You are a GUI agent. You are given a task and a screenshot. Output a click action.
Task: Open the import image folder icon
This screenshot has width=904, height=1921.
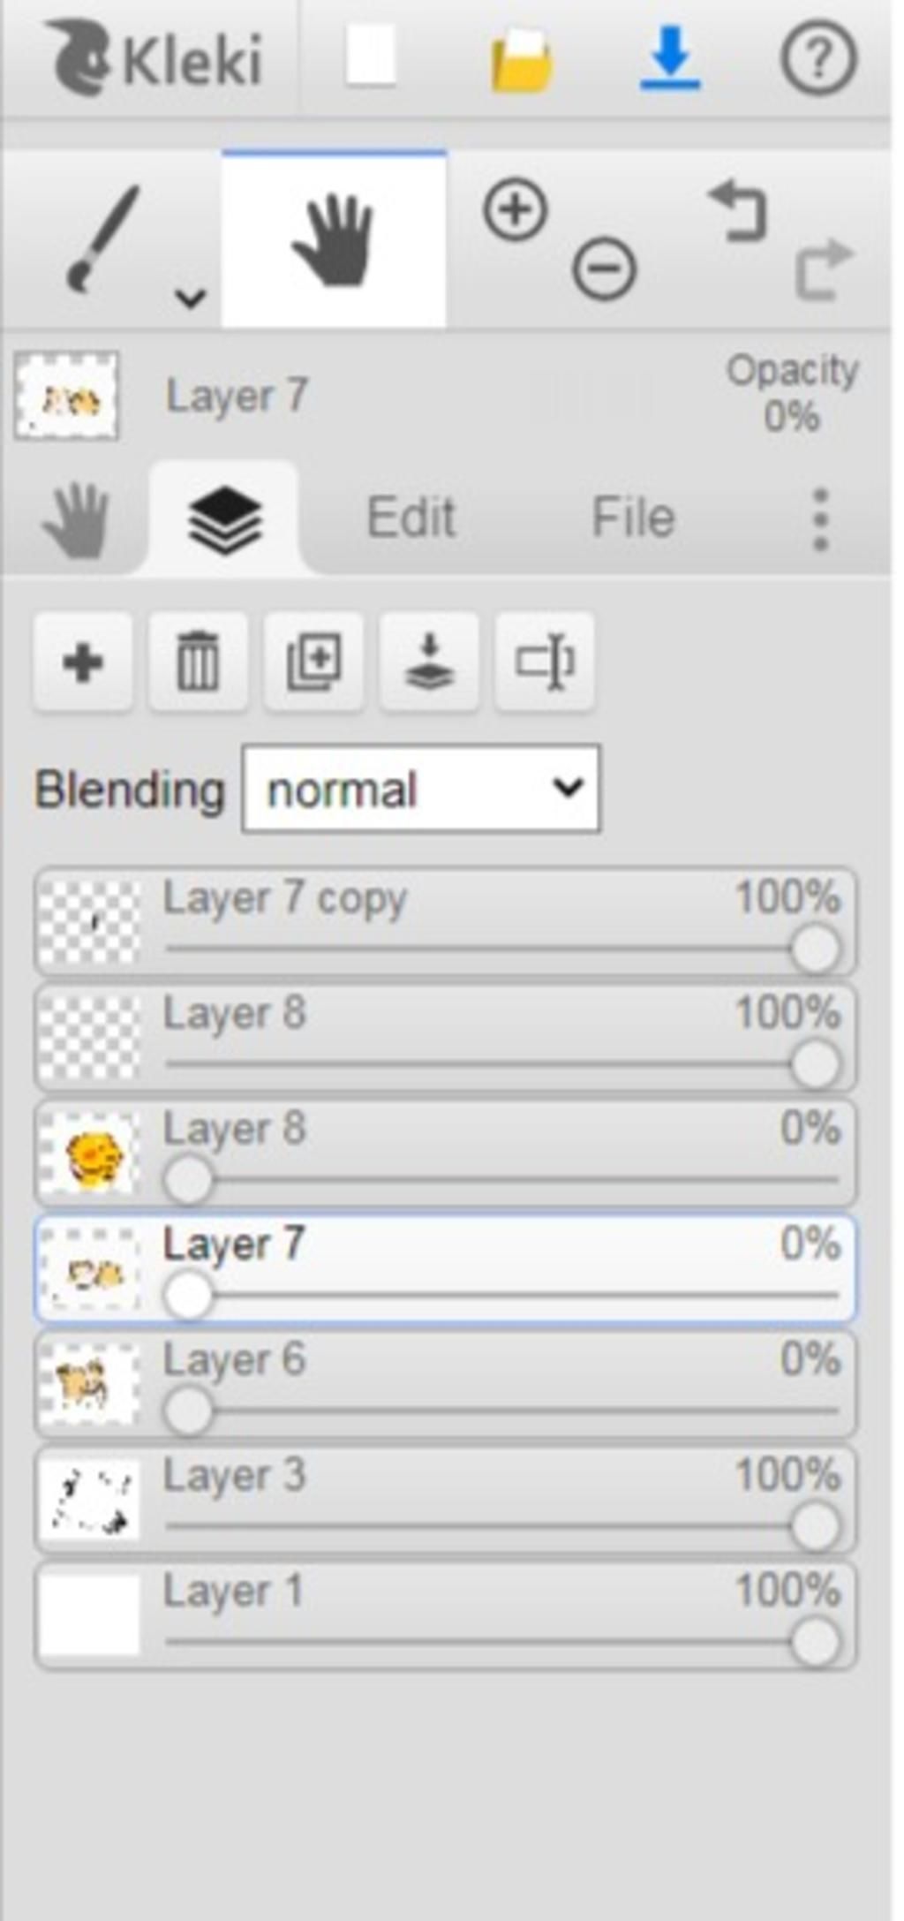[521, 59]
